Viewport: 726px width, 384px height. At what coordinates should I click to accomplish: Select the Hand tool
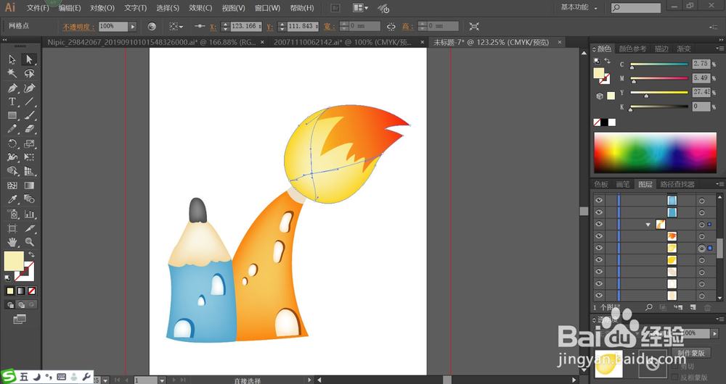[x=12, y=242]
